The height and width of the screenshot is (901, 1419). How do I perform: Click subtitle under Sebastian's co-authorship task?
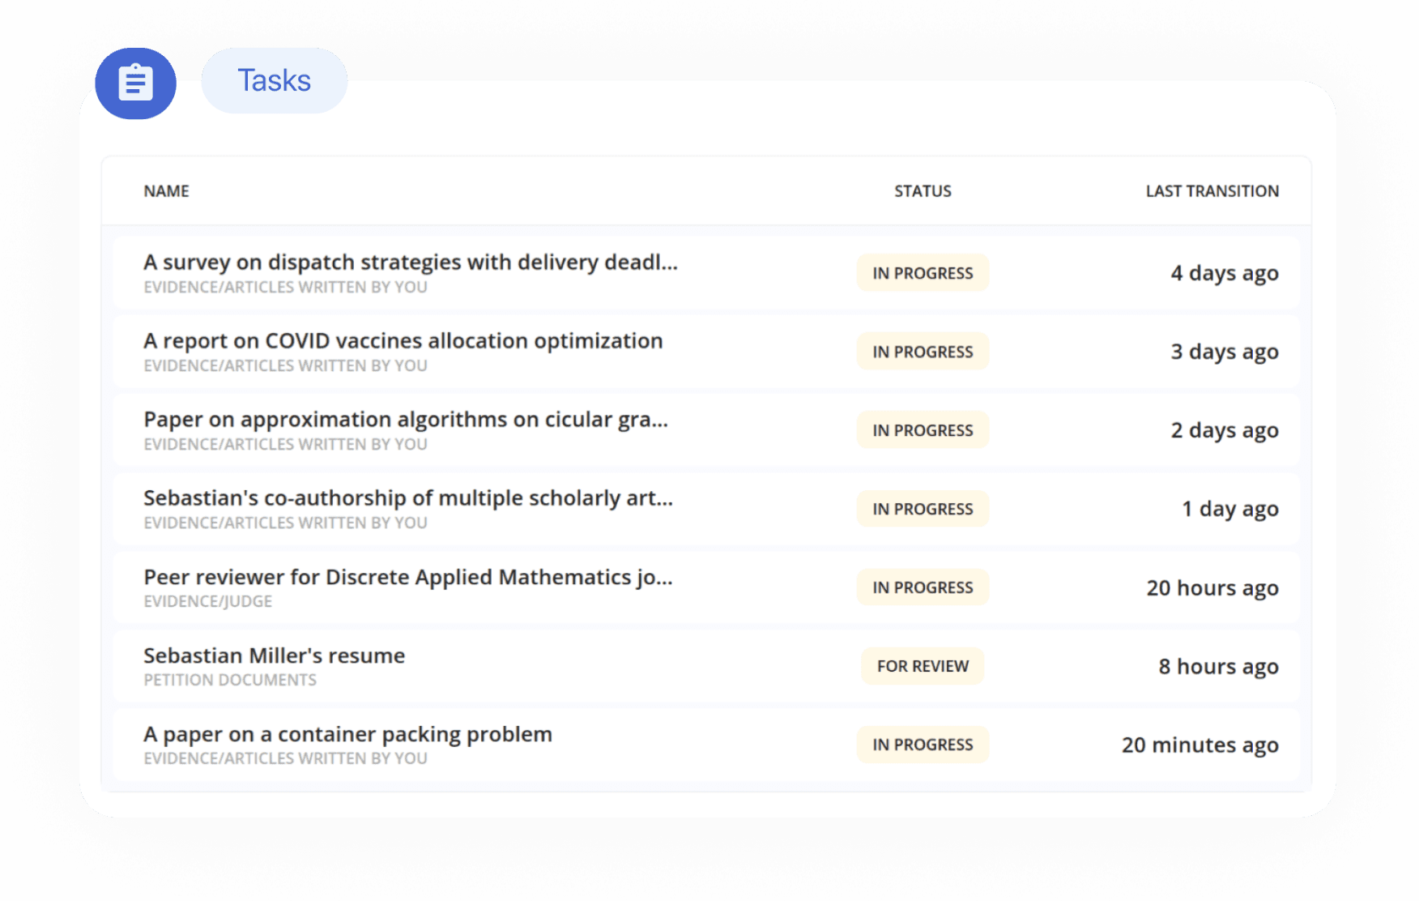coord(285,523)
